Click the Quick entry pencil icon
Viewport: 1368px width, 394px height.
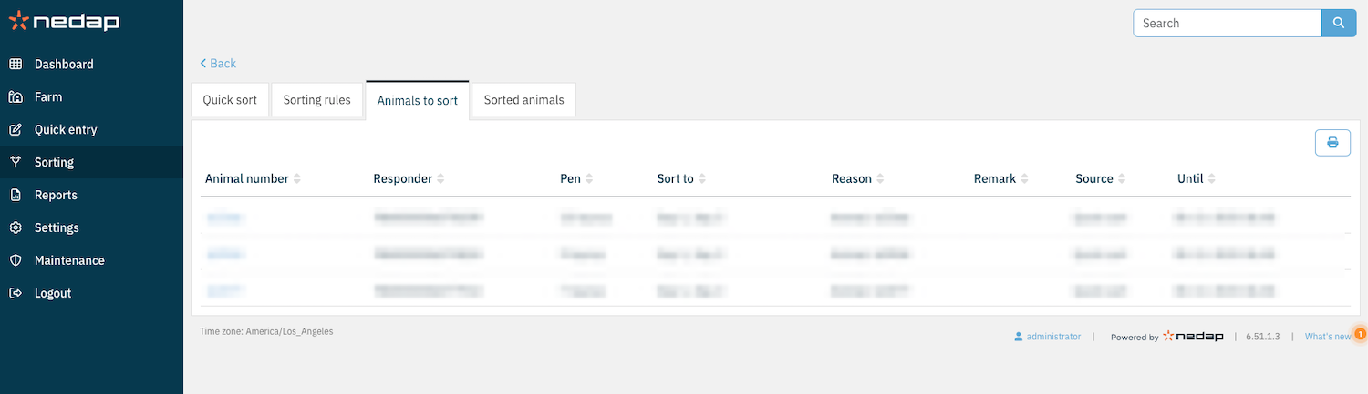pyautogui.click(x=16, y=130)
